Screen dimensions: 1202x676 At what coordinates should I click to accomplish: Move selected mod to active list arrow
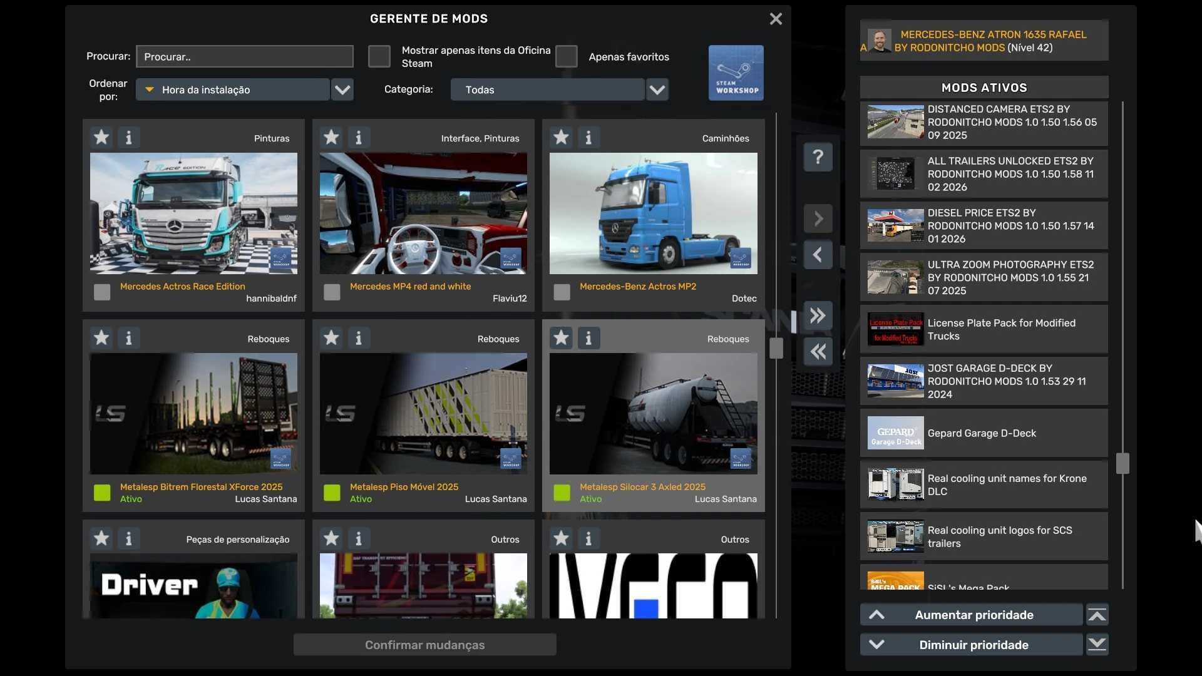tap(818, 218)
